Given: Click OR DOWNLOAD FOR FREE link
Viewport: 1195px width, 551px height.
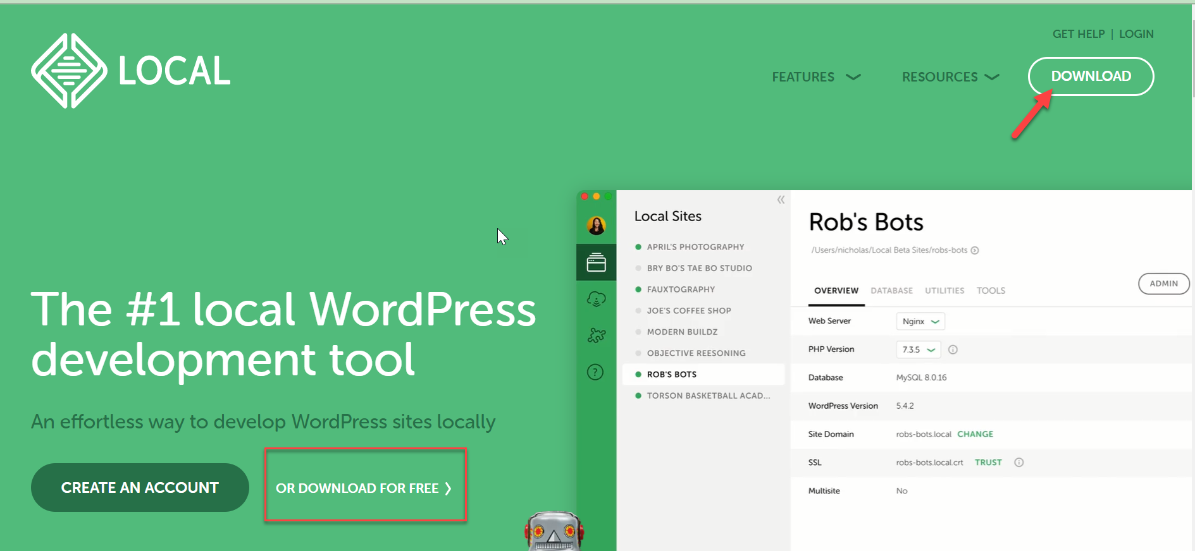Looking at the screenshot, I should click(x=364, y=488).
